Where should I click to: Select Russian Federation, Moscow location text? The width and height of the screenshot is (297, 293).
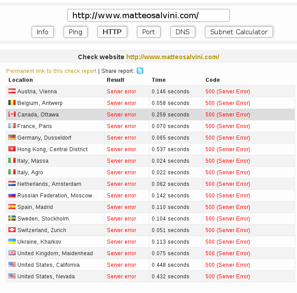[55, 196]
